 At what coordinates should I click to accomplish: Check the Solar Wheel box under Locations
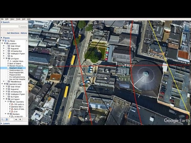click(x=6, y=46)
